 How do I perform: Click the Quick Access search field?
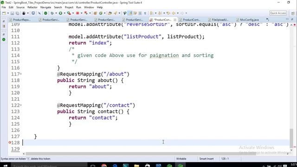click(x=278, y=13)
